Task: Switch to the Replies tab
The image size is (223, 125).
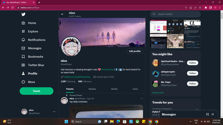Action: pyautogui.click(x=92, y=89)
